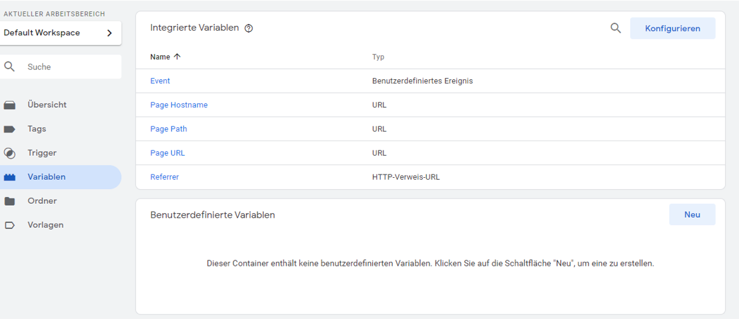Sort by the Name column arrow
739x319 pixels.
coord(177,57)
